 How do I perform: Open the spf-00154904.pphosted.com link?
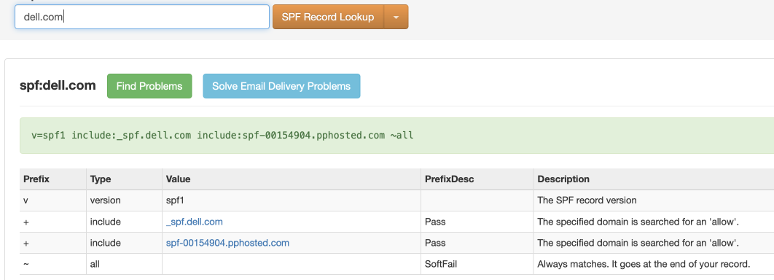click(227, 243)
